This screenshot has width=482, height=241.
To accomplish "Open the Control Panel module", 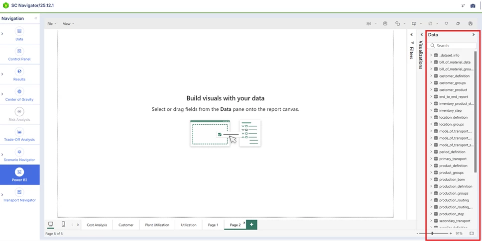I will coord(19,54).
